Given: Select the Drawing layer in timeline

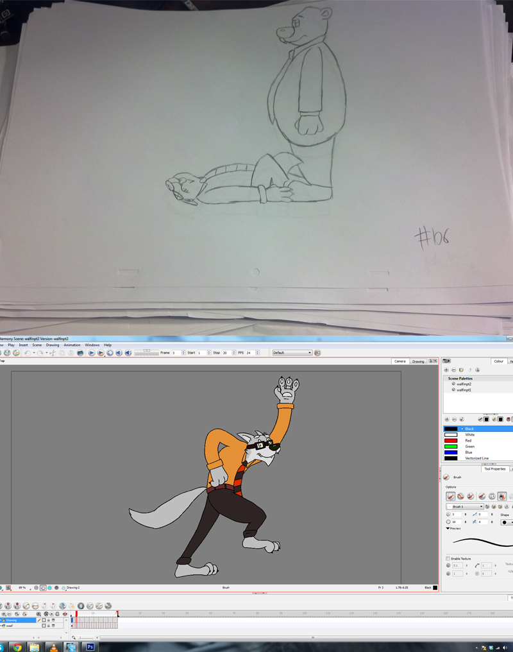Looking at the screenshot, I should click(x=19, y=620).
